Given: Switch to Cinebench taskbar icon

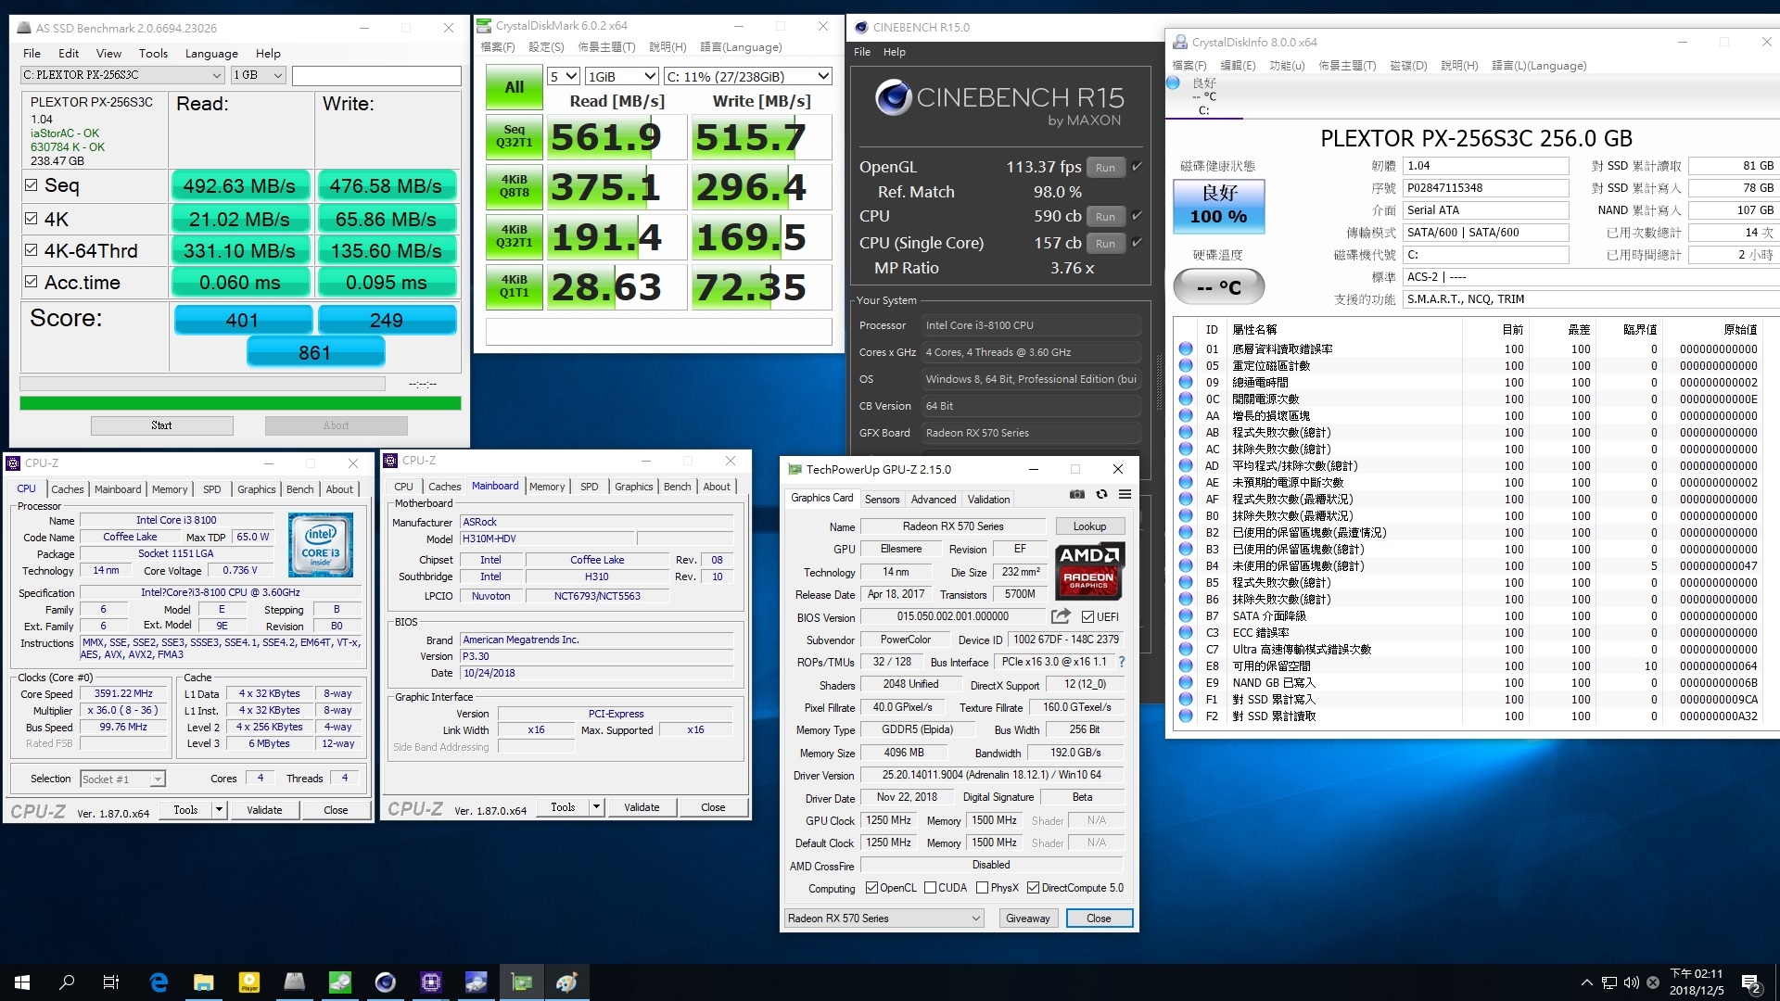Looking at the screenshot, I should (386, 982).
